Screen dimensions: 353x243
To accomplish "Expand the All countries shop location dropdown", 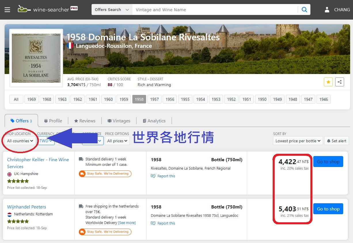I will (x=20, y=141).
